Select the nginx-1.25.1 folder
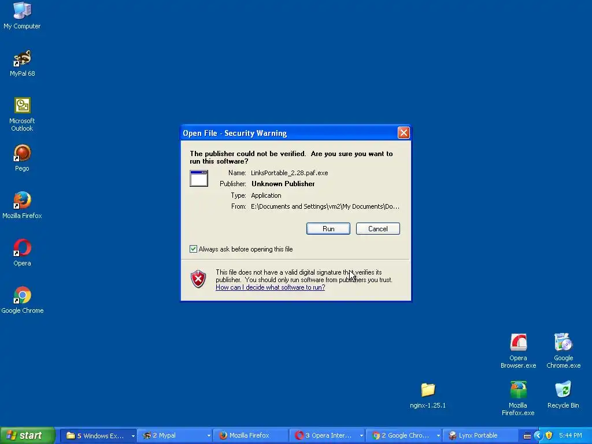The height and width of the screenshot is (444, 592). (428, 395)
